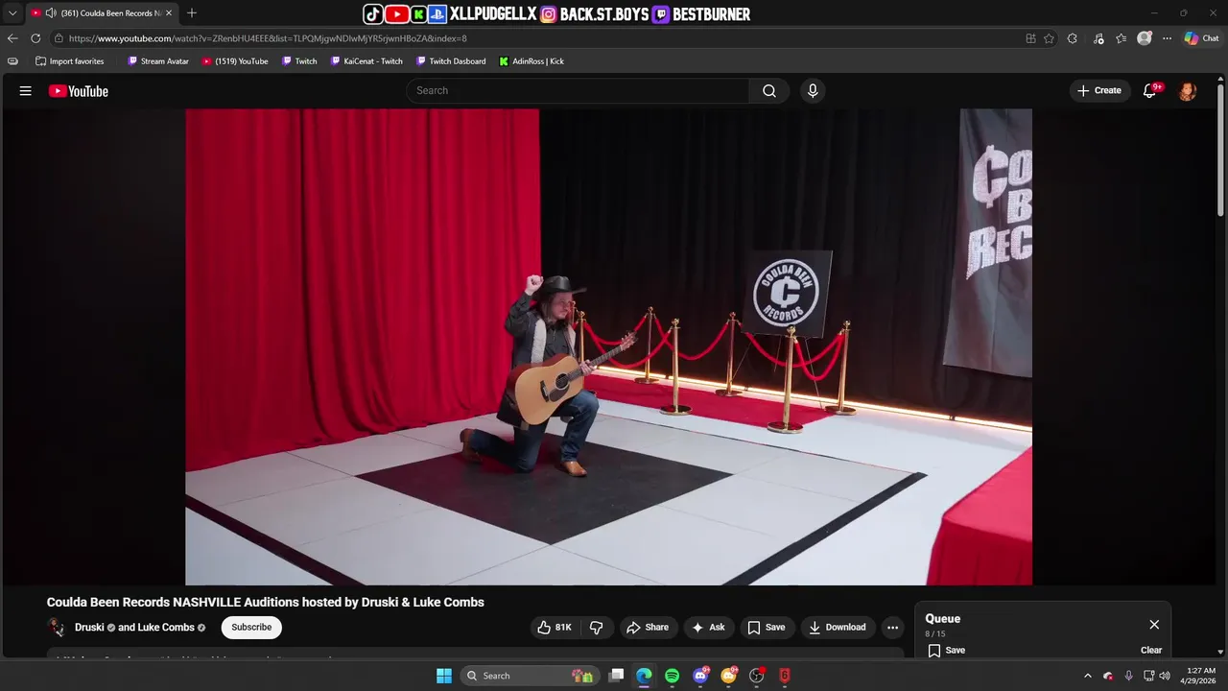1228x691 pixels.
Task: Click the microphone tray icon
Action: click(x=1128, y=676)
